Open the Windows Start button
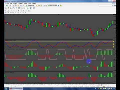The image size is (120, 90). (x=6, y=89)
